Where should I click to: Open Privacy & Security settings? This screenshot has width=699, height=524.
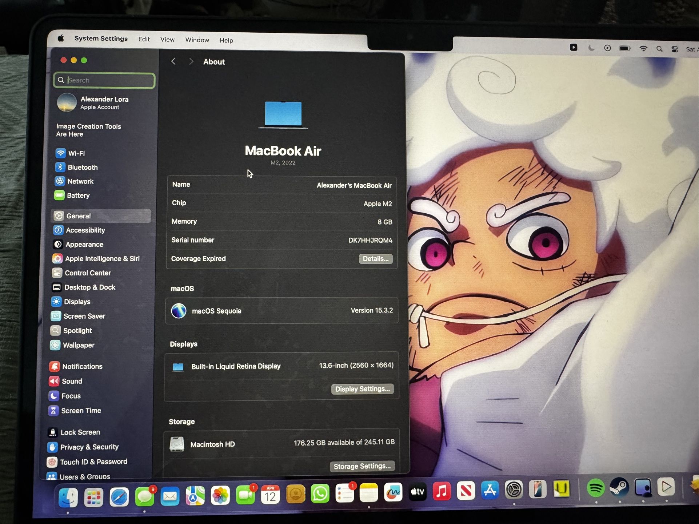(83, 447)
